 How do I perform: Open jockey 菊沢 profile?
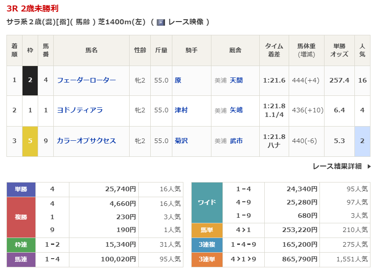coord(181,141)
